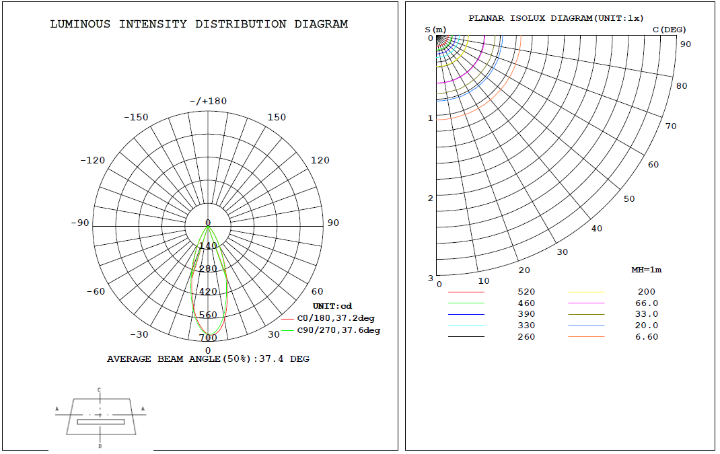The height and width of the screenshot is (454, 720).
Task: Click the green 460 lx legend line
Action: pyautogui.click(x=466, y=303)
